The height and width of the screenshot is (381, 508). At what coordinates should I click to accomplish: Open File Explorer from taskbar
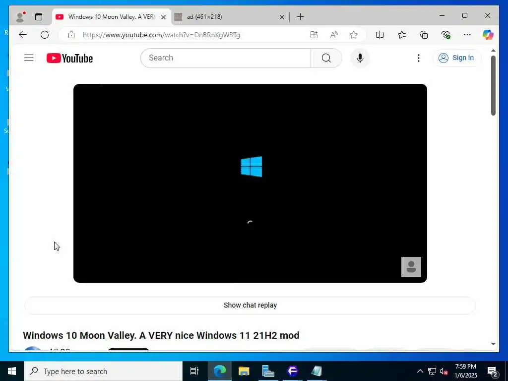244,371
